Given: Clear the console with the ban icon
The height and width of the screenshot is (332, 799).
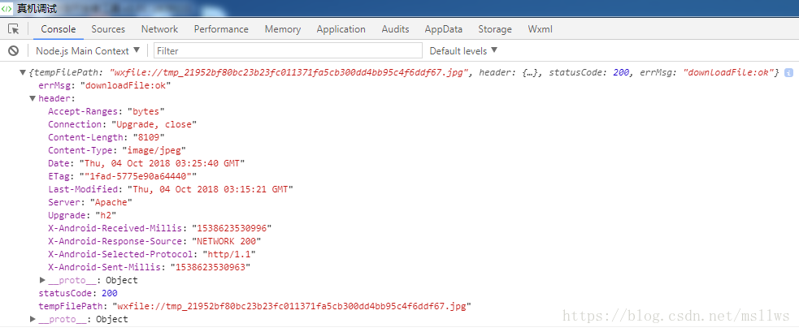Looking at the screenshot, I should coord(13,50).
